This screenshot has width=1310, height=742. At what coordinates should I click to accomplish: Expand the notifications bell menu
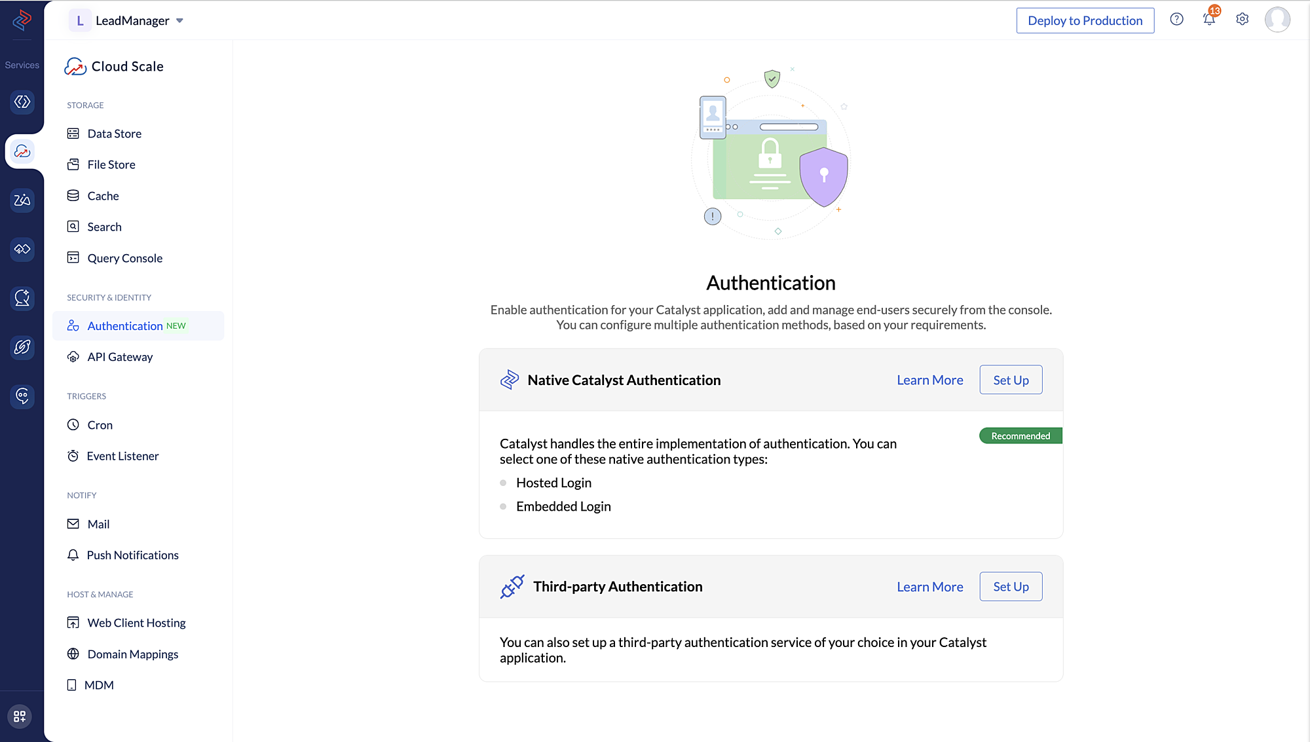tap(1208, 20)
